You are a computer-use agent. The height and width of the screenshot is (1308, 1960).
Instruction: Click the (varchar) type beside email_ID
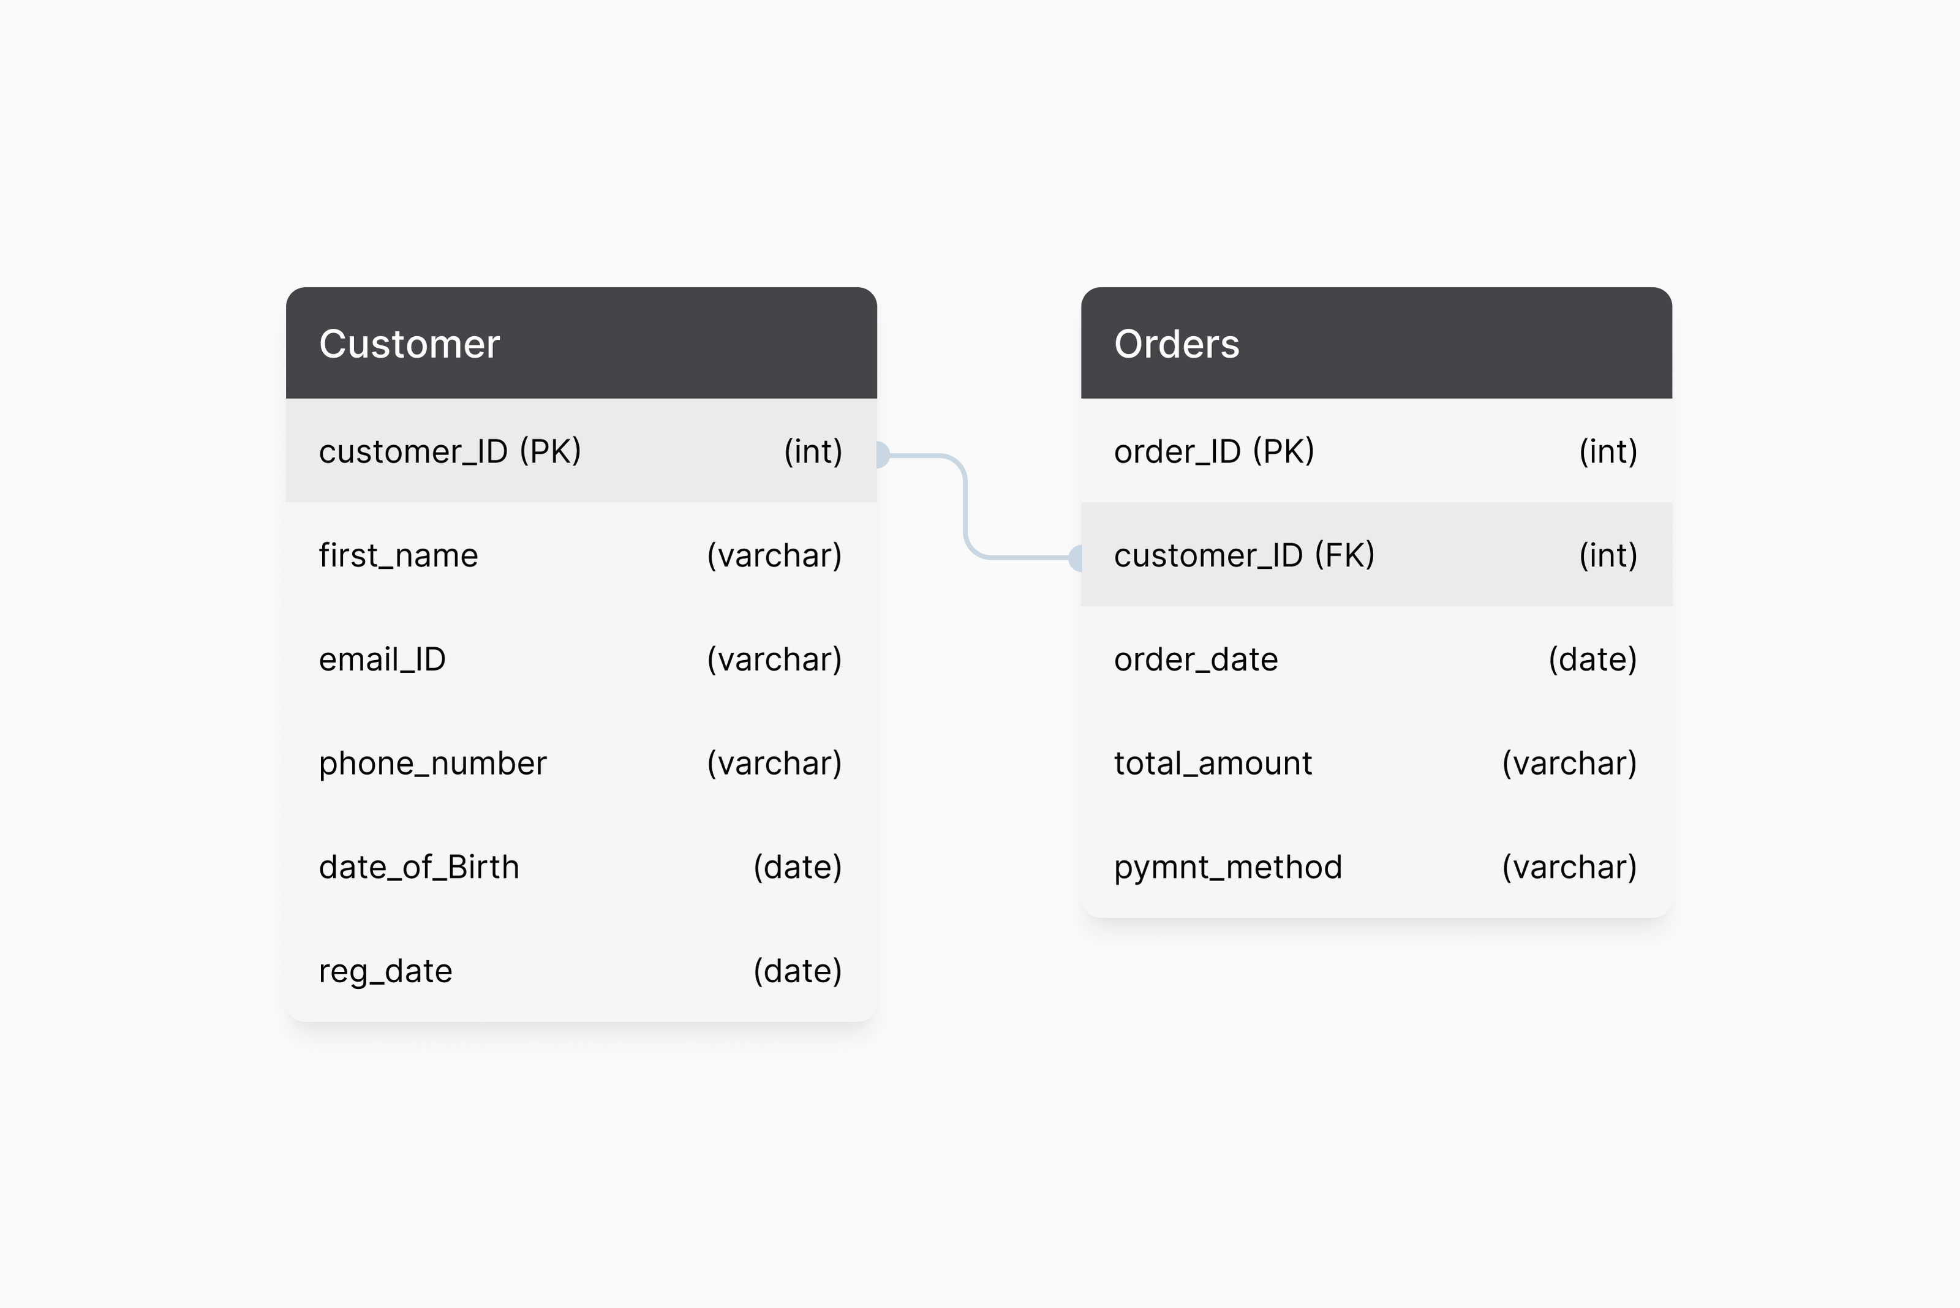(x=774, y=660)
